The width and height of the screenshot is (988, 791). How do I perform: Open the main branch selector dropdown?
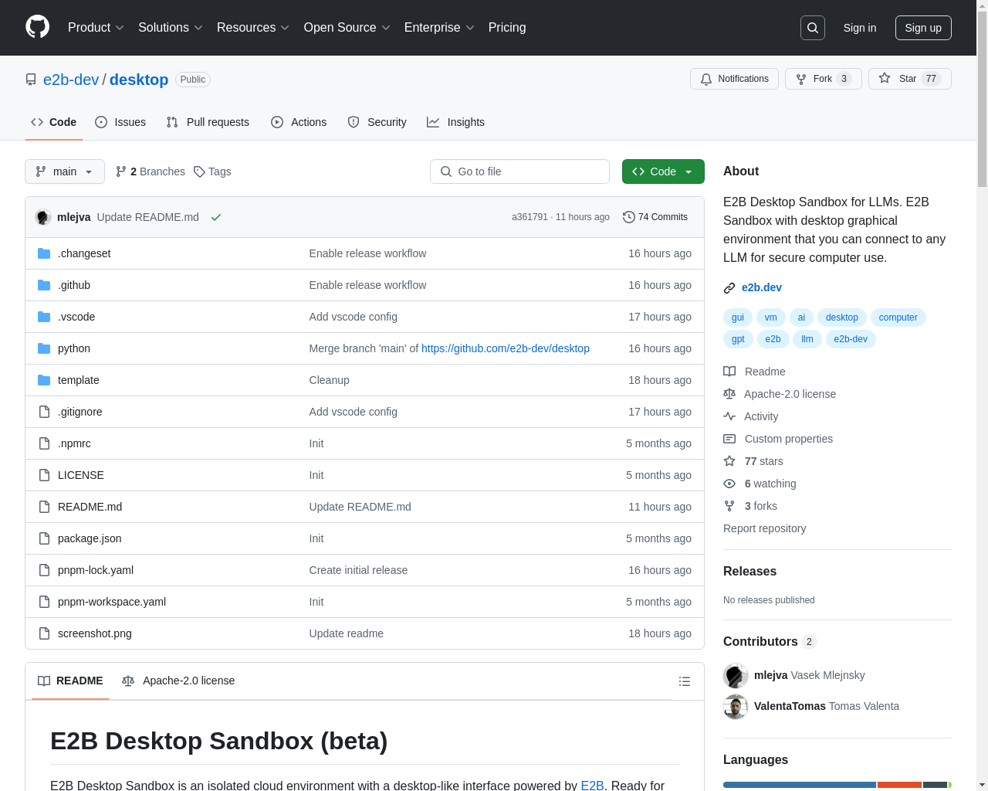(65, 171)
